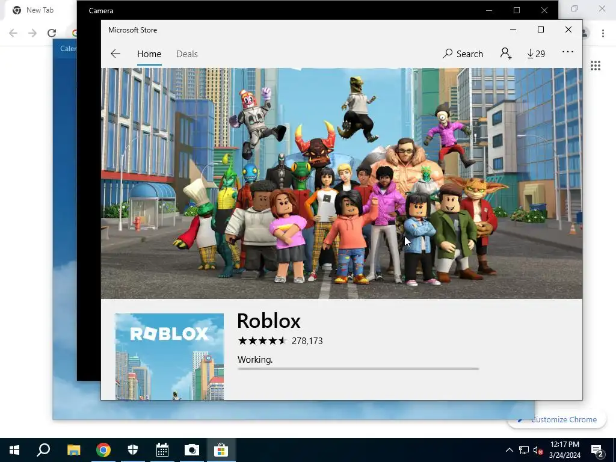Click the Roblox hero banner image

342,183
